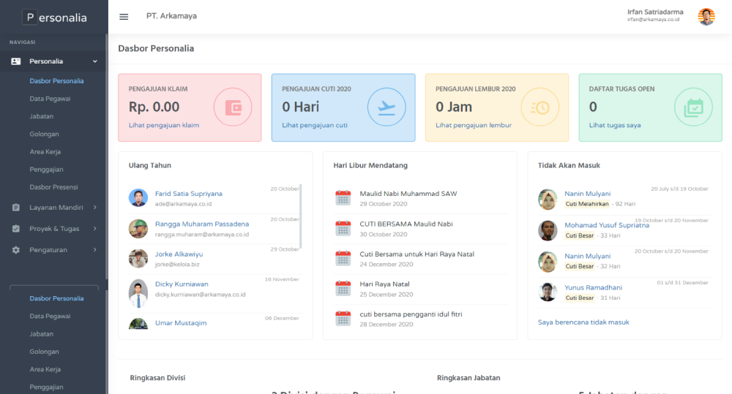Image resolution: width=732 pixels, height=394 pixels.
Task: Click the clock icon in Pengajuan Lembur card
Action: point(539,107)
